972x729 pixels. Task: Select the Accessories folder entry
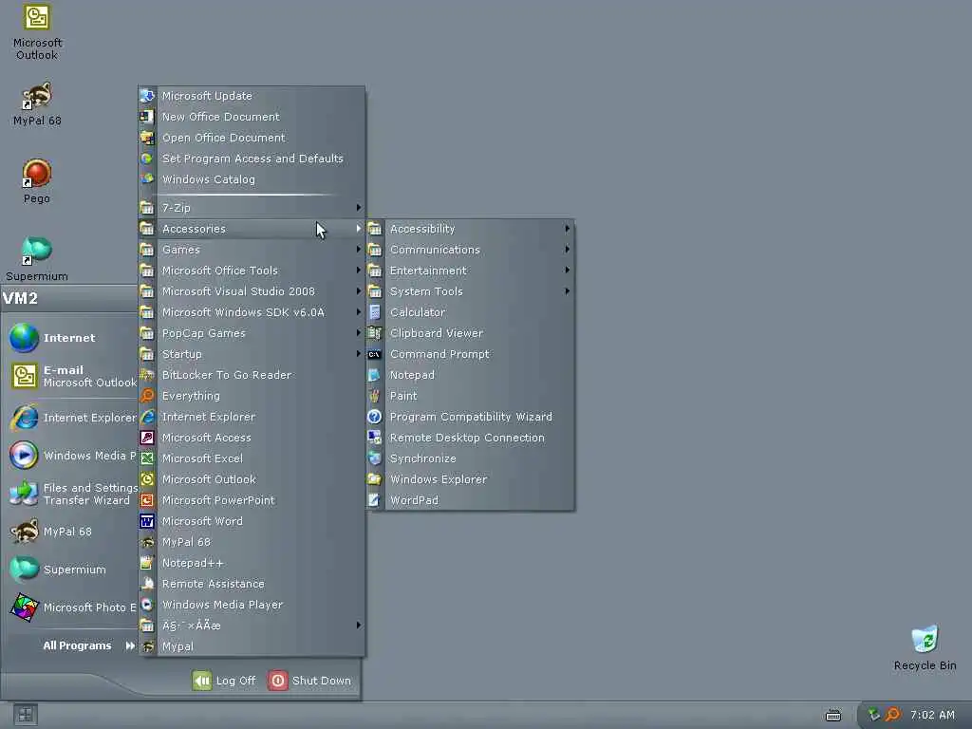252,229
